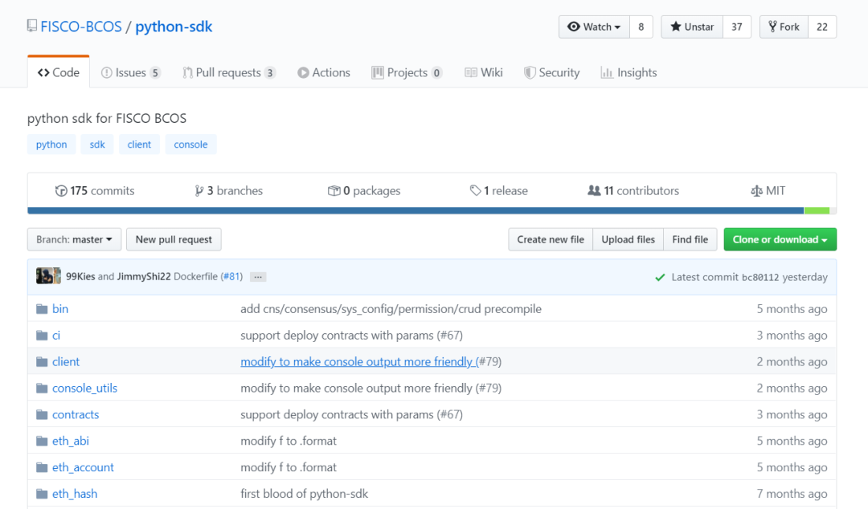Viewport: 868px width, 509px height.
Task: Click the commits history clock icon
Action: (x=61, y=191)
